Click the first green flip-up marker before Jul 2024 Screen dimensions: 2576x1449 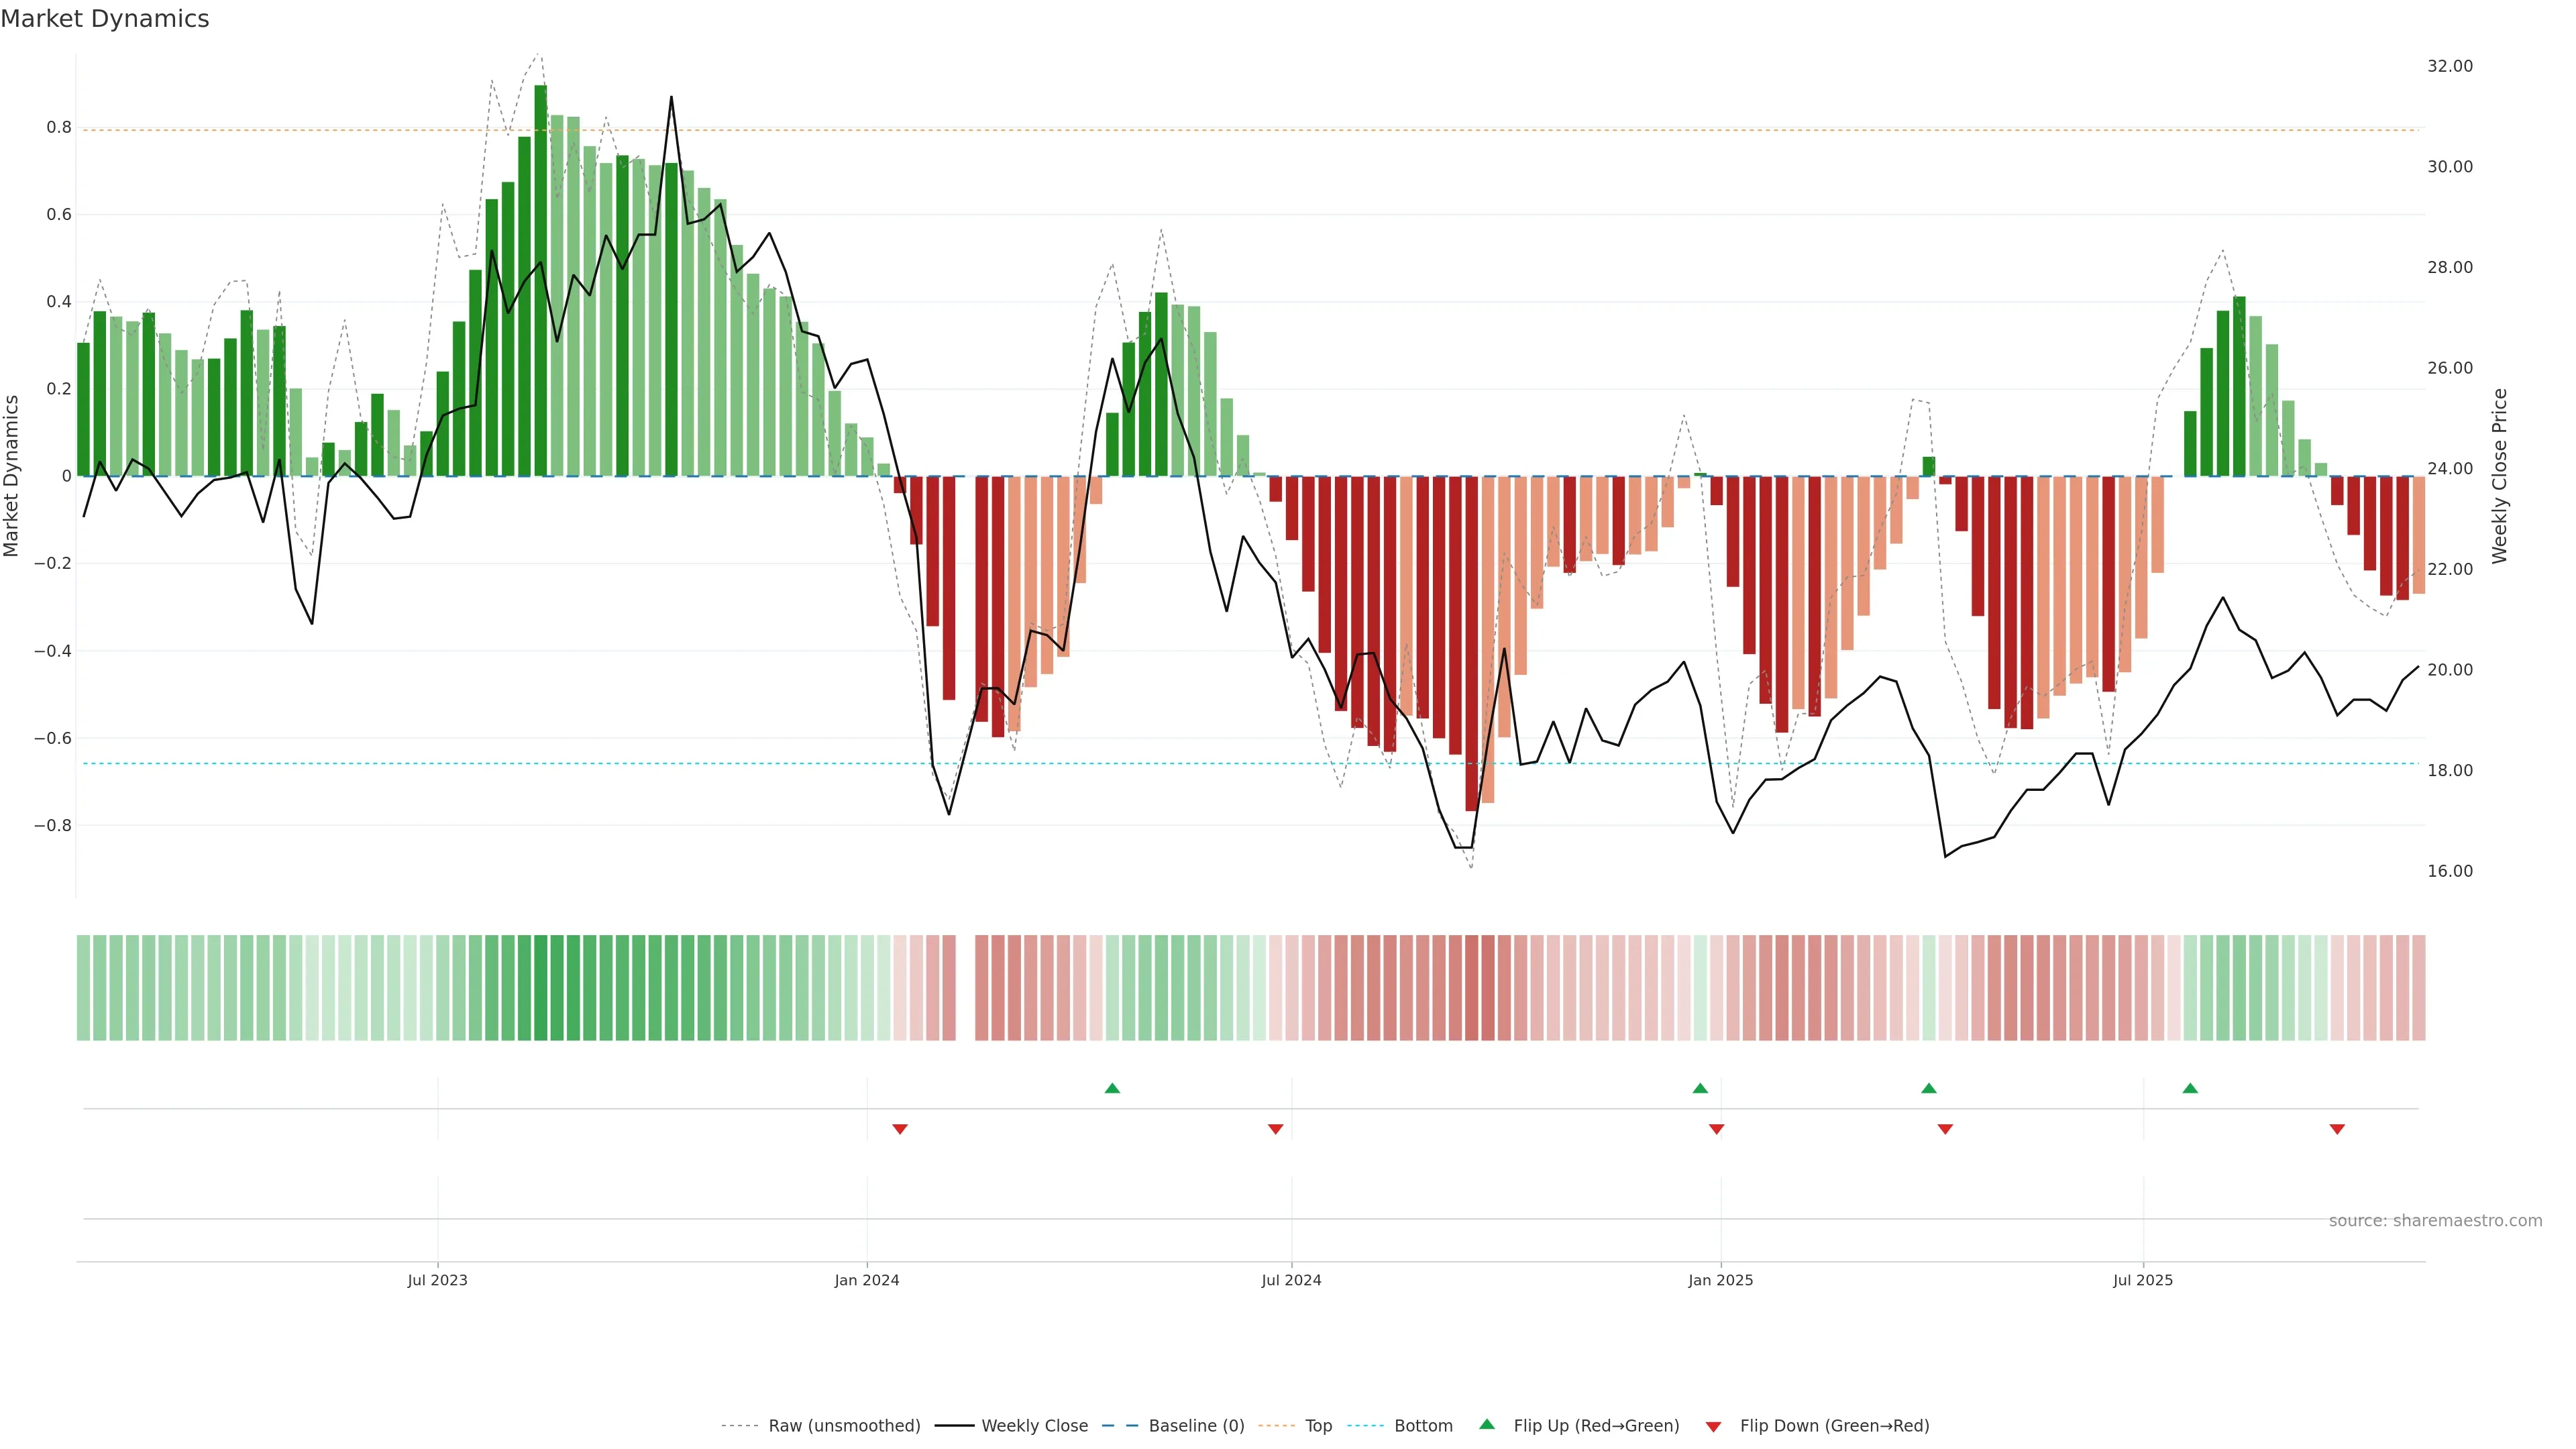[x=1112, y=1088]
